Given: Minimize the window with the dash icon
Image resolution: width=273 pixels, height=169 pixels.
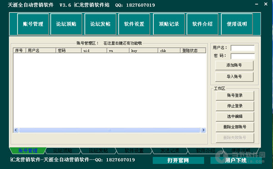Looking at the screenshot, I should point(257,4).
